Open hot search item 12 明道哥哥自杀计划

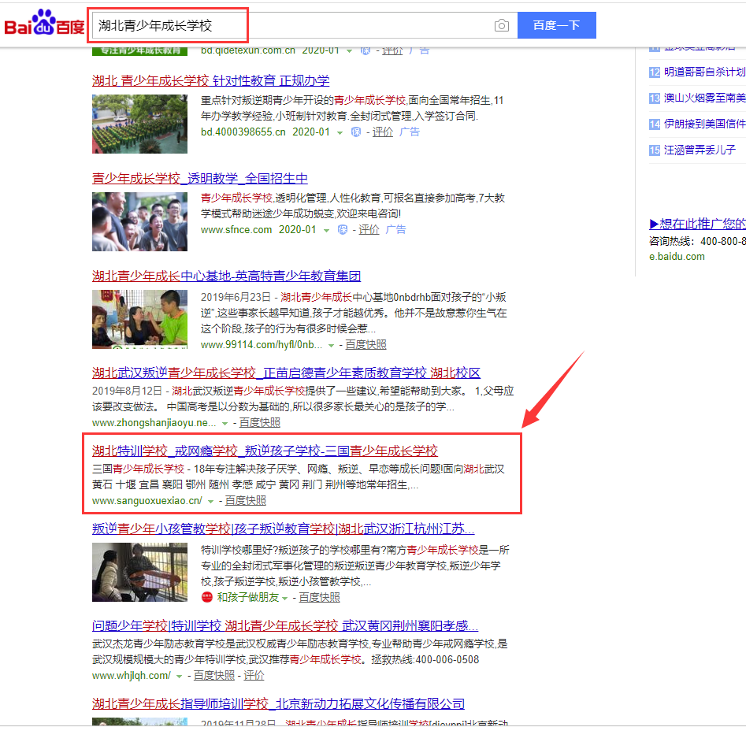[x=705, y=72]
